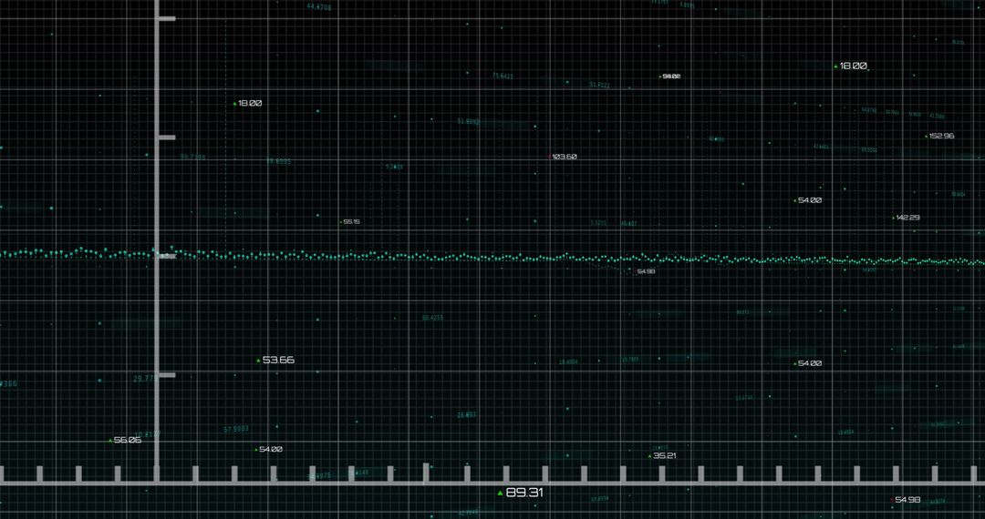Image resolution: width=985 pixels, height=519 pixels.
Task: Select the 35.21 data label
Action: [x=665, y=455]
